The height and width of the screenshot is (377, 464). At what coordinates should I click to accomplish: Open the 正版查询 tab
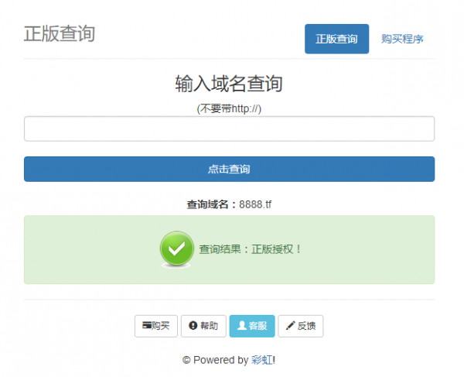(x=336, y=39)
